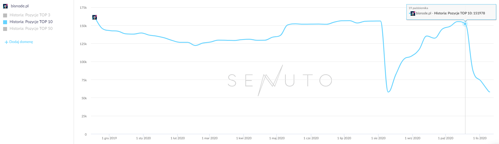
Task: Click the highlighted 19 października data point
Action: point(465,24)
